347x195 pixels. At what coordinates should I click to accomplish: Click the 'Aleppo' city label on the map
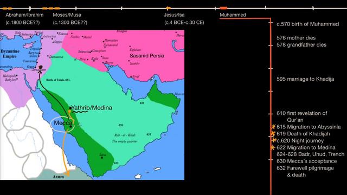(x=58, y=42)
